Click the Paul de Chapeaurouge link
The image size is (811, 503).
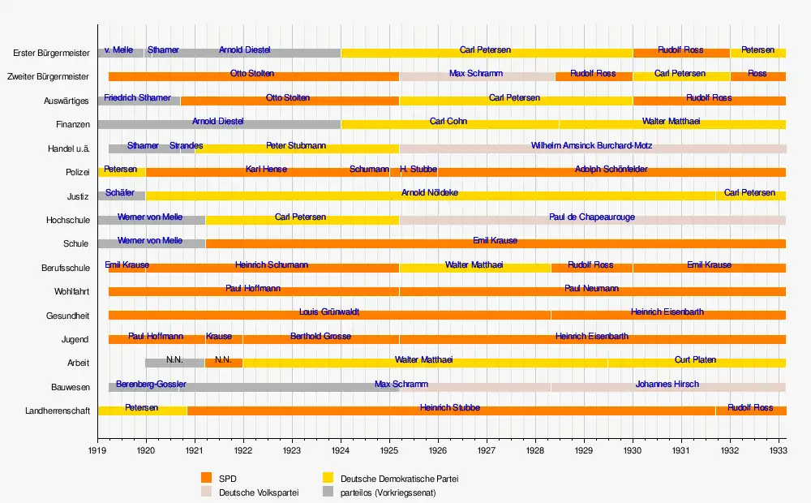(592, 217)
